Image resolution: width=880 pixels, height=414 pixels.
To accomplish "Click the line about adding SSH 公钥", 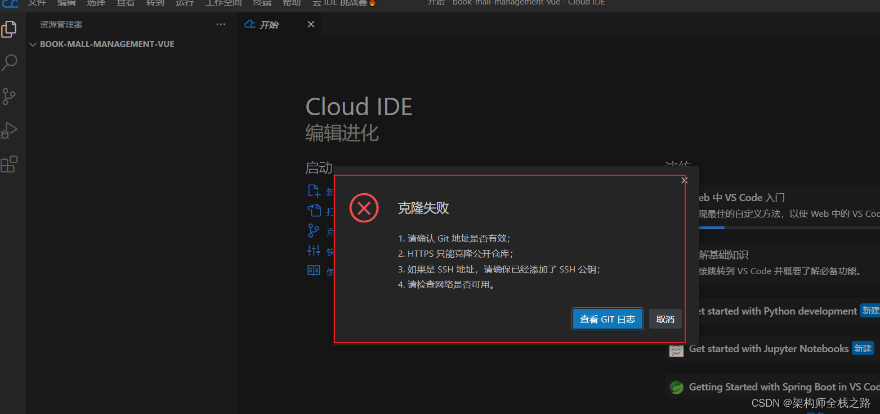I will pyautogui.click(x=499, y=269).
